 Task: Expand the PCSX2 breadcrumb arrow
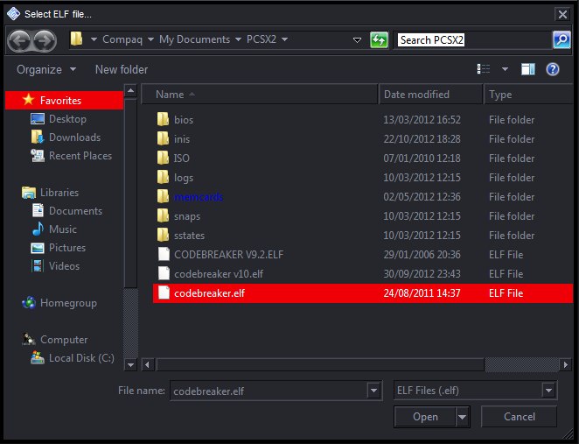[285, 39]
